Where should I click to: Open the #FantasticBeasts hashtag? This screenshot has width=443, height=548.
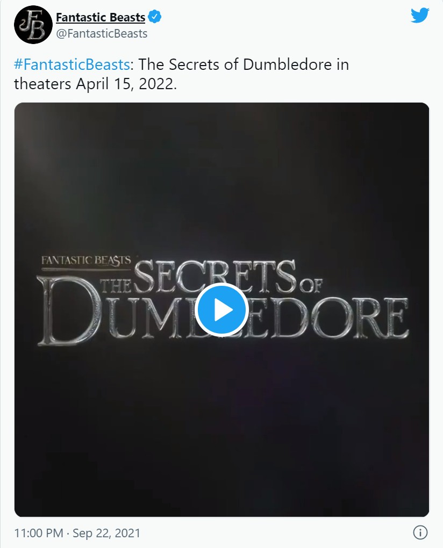tap(72, 64)
